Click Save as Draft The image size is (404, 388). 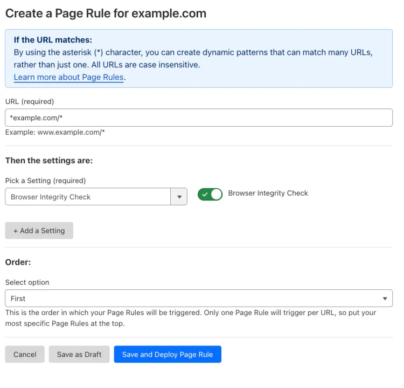79,354
